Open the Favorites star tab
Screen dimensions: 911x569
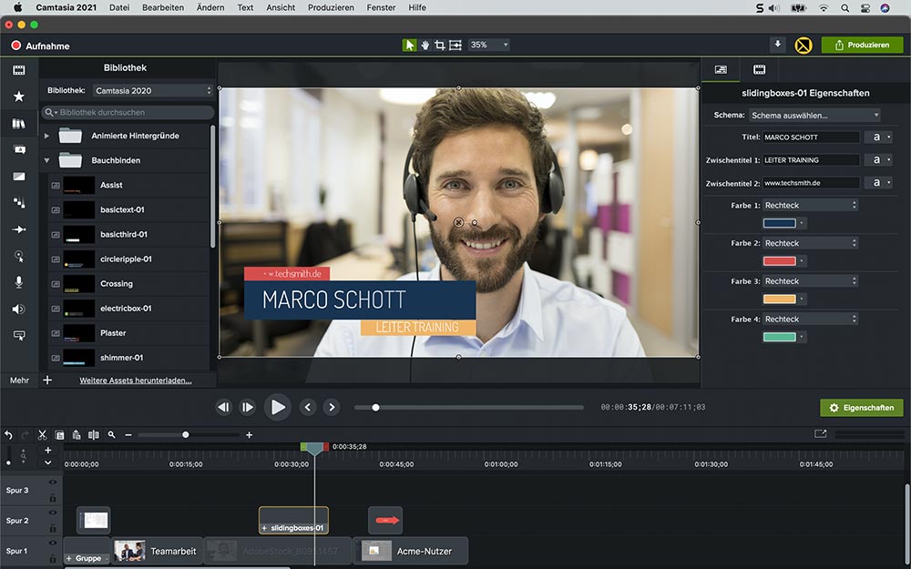19,97
